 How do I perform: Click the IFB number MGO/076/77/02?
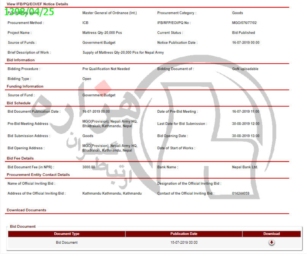[x=244, y=23]
